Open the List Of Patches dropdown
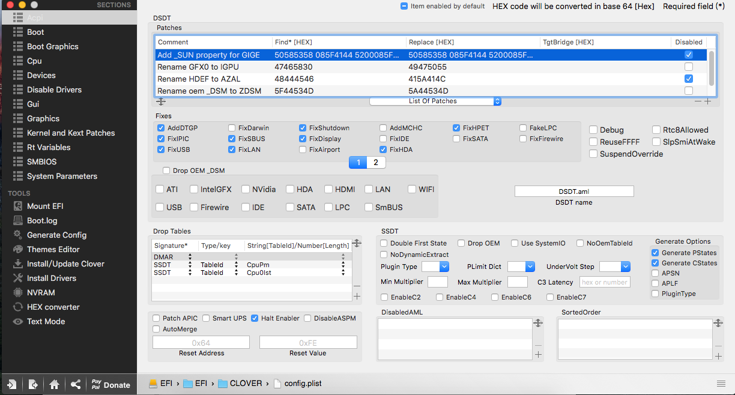 [x=435, y=101]
